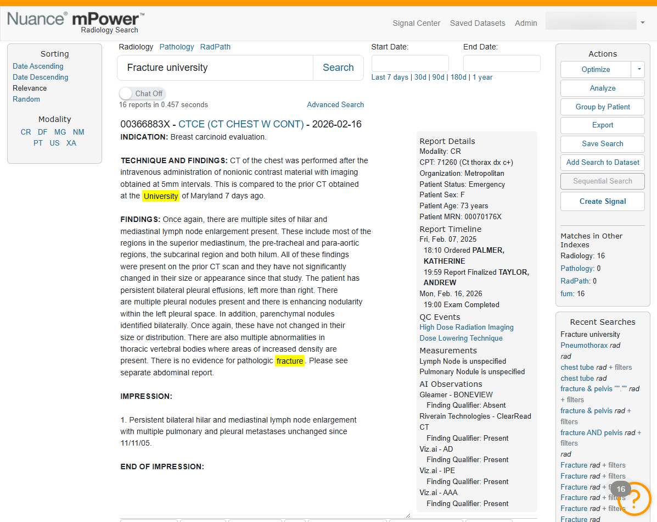
Task: Open Advanced Search link
Action: (335, 104)
